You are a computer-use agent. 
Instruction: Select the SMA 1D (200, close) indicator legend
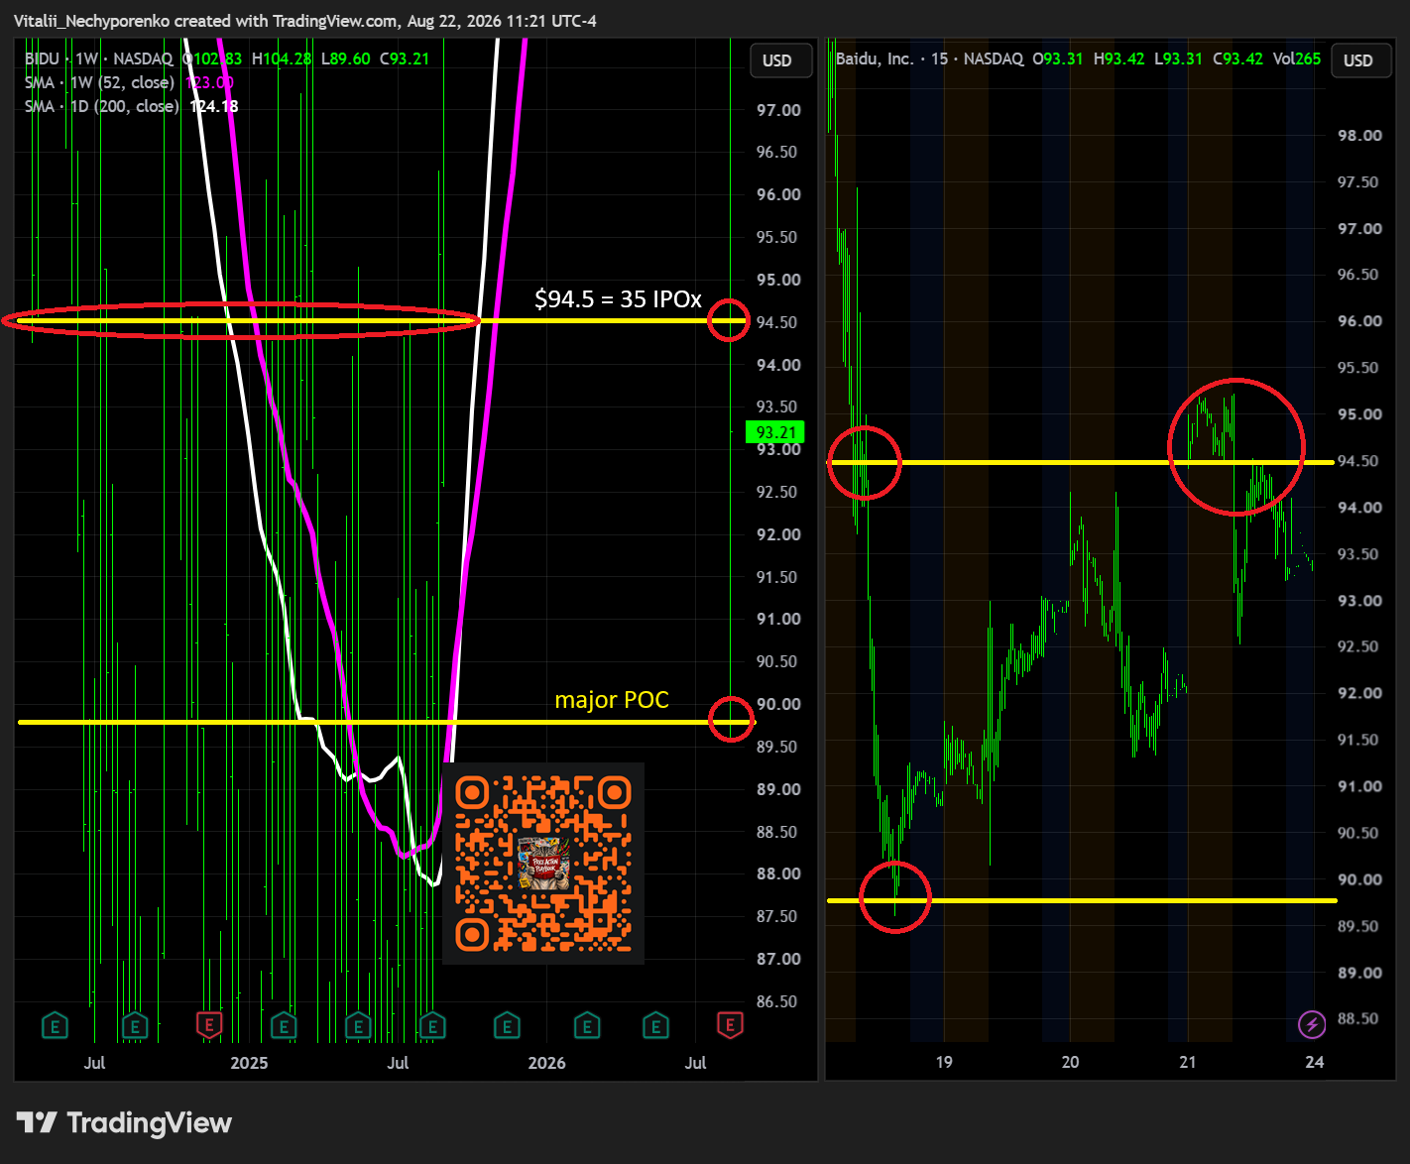point(102,106)
